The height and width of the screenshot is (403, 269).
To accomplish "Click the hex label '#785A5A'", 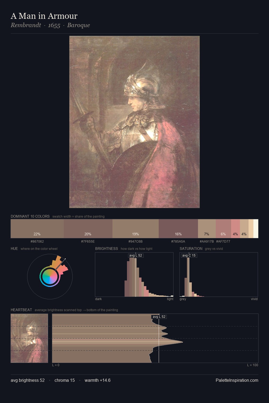I will 178,242.
